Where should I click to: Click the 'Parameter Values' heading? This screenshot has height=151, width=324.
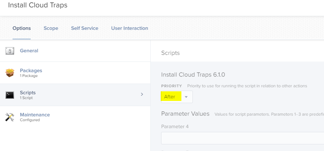185,114
